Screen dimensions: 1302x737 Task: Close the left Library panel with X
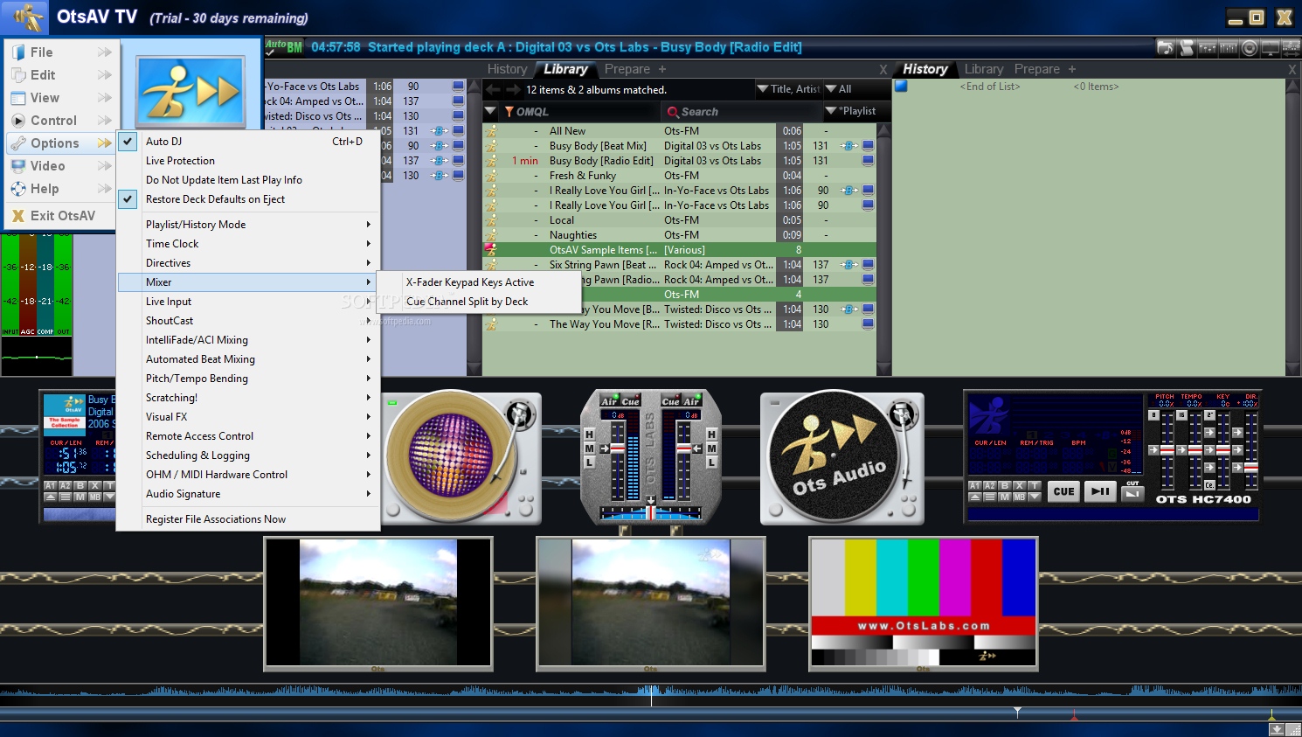883,70
